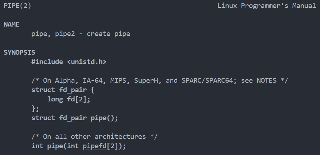Viewport: 320px width, 155px height.
Task: Click the closing brace '};' line
Action: pos(35,109)
